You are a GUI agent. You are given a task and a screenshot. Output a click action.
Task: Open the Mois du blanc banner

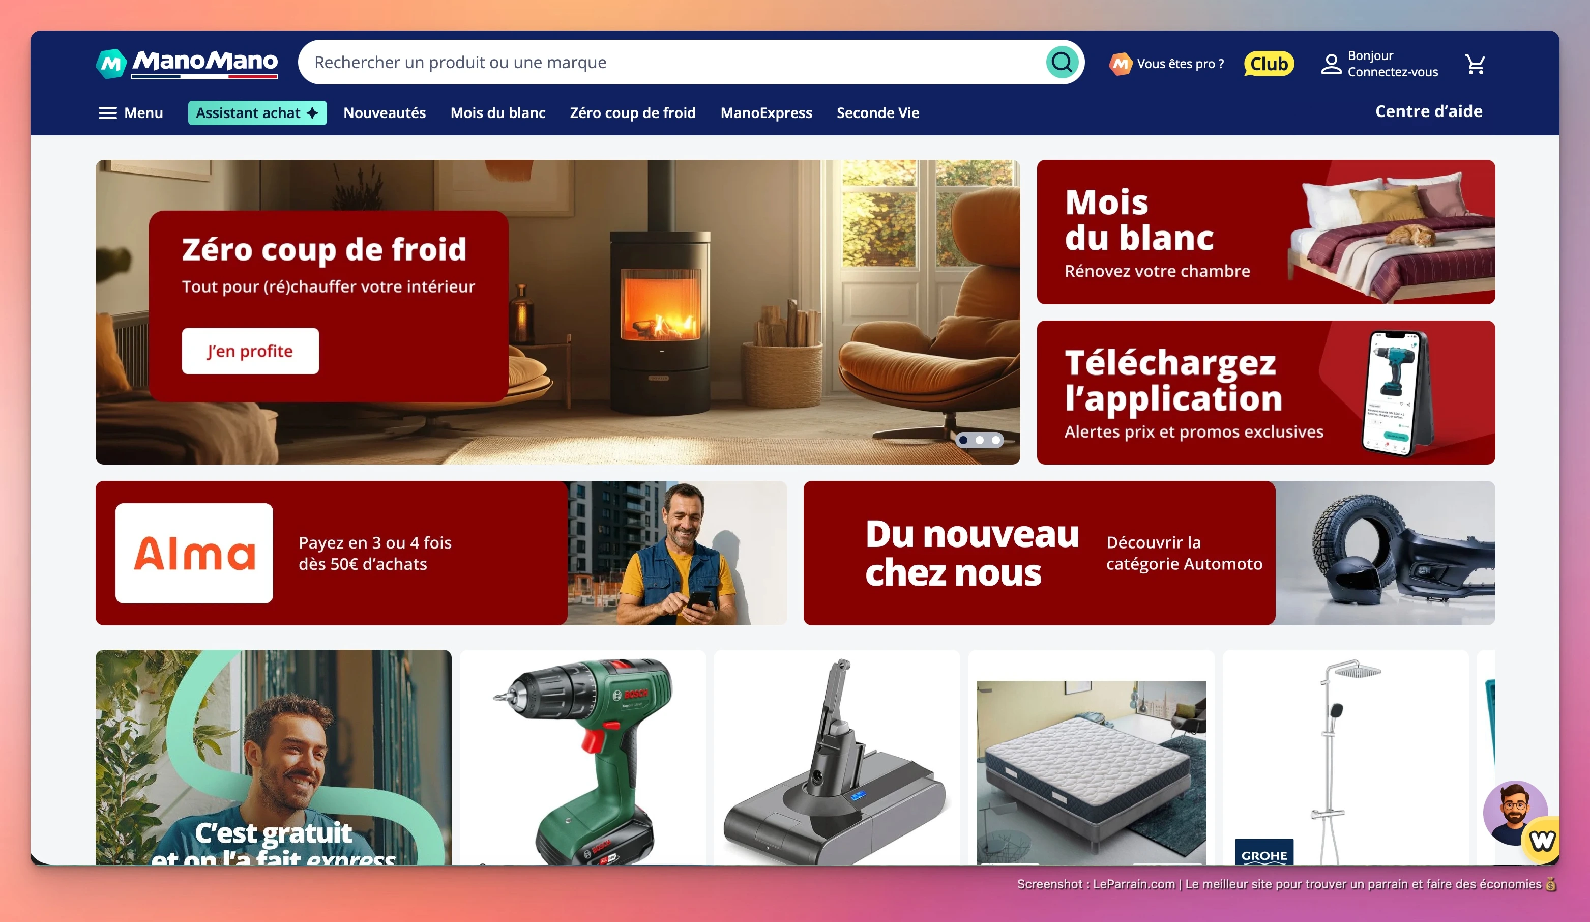click(1265, 232)
